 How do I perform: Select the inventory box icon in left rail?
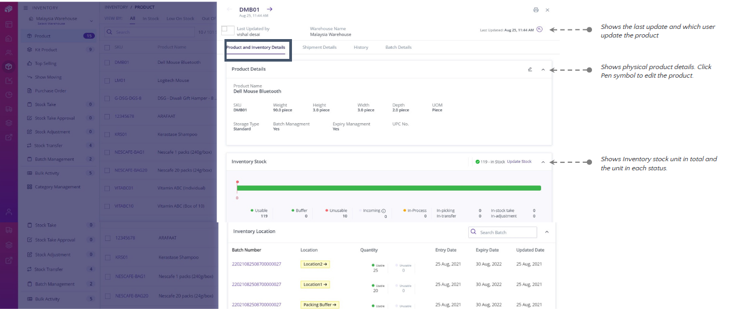pyautogui.click(x=9, y=66)
